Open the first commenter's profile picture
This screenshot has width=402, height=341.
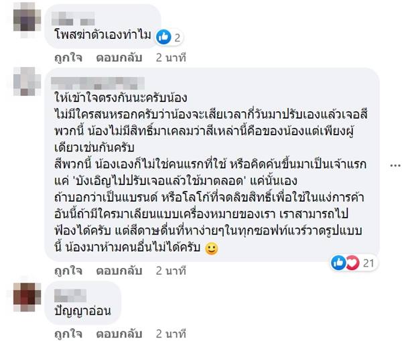pos(27,17)
